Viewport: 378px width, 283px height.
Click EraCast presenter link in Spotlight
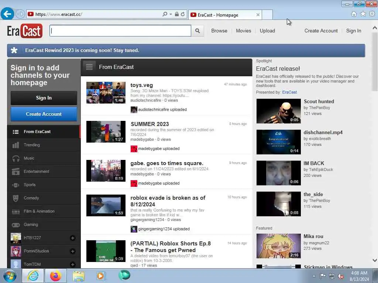(289, 92)
